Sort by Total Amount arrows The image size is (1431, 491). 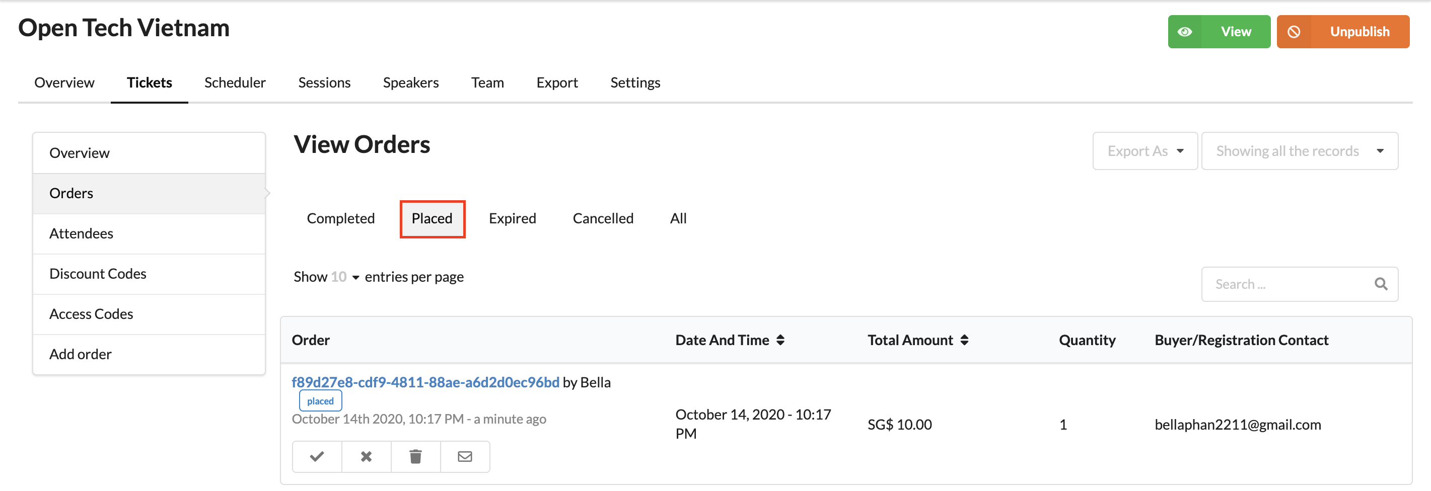coord(964,340)
